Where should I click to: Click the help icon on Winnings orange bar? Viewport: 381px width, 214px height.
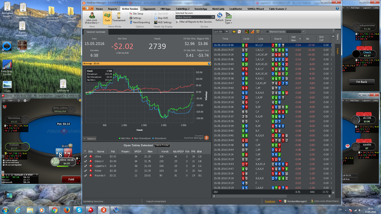click(209, 64)
